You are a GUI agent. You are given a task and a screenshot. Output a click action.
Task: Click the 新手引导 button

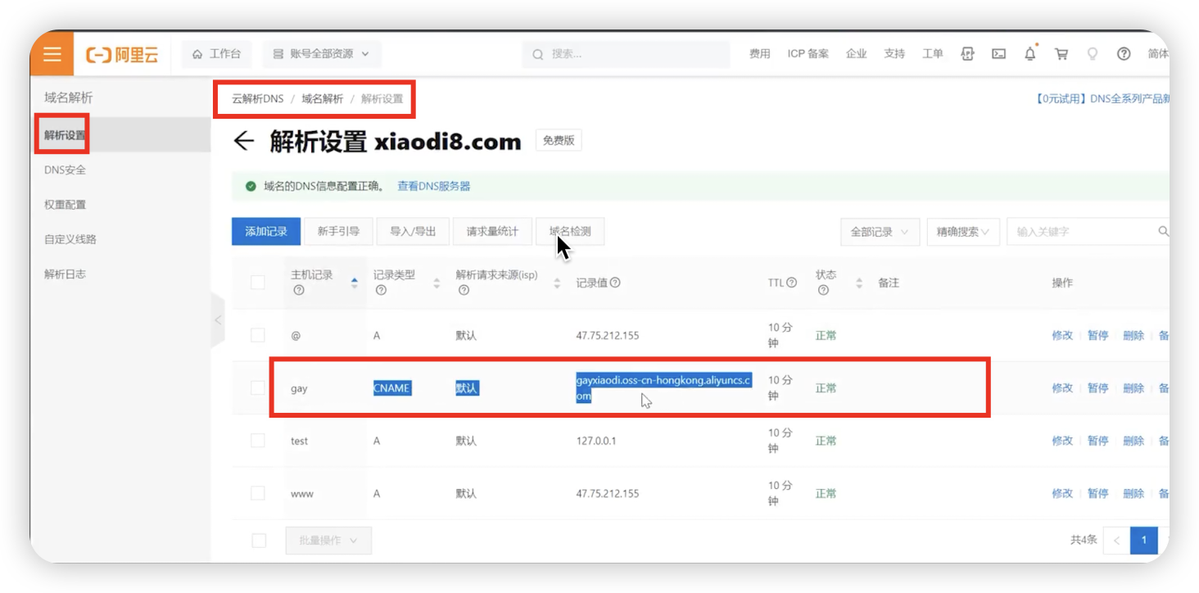click(338, 232)
